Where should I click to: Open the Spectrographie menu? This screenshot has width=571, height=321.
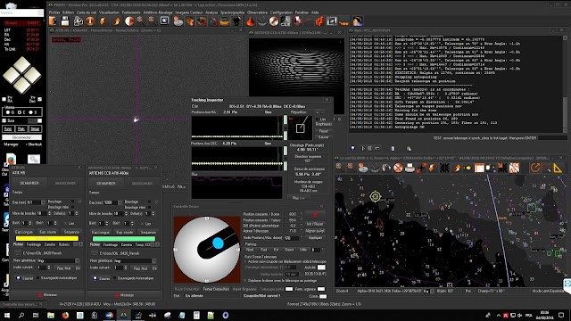point(232,12)
